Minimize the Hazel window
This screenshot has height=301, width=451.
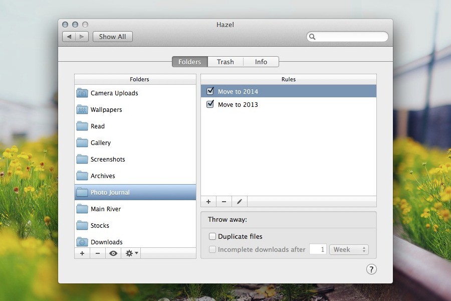pyautogui.click(x=75, y=25)
